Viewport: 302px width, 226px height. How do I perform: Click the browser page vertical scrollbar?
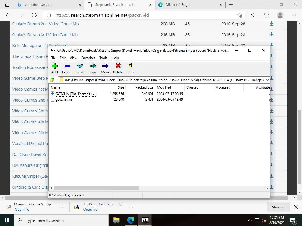[x=300, y=147]
